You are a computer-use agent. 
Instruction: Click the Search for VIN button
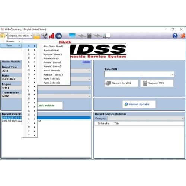tap(121, 83)
